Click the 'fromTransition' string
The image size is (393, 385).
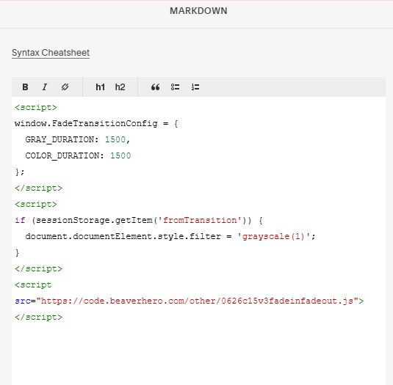point(200,221)
